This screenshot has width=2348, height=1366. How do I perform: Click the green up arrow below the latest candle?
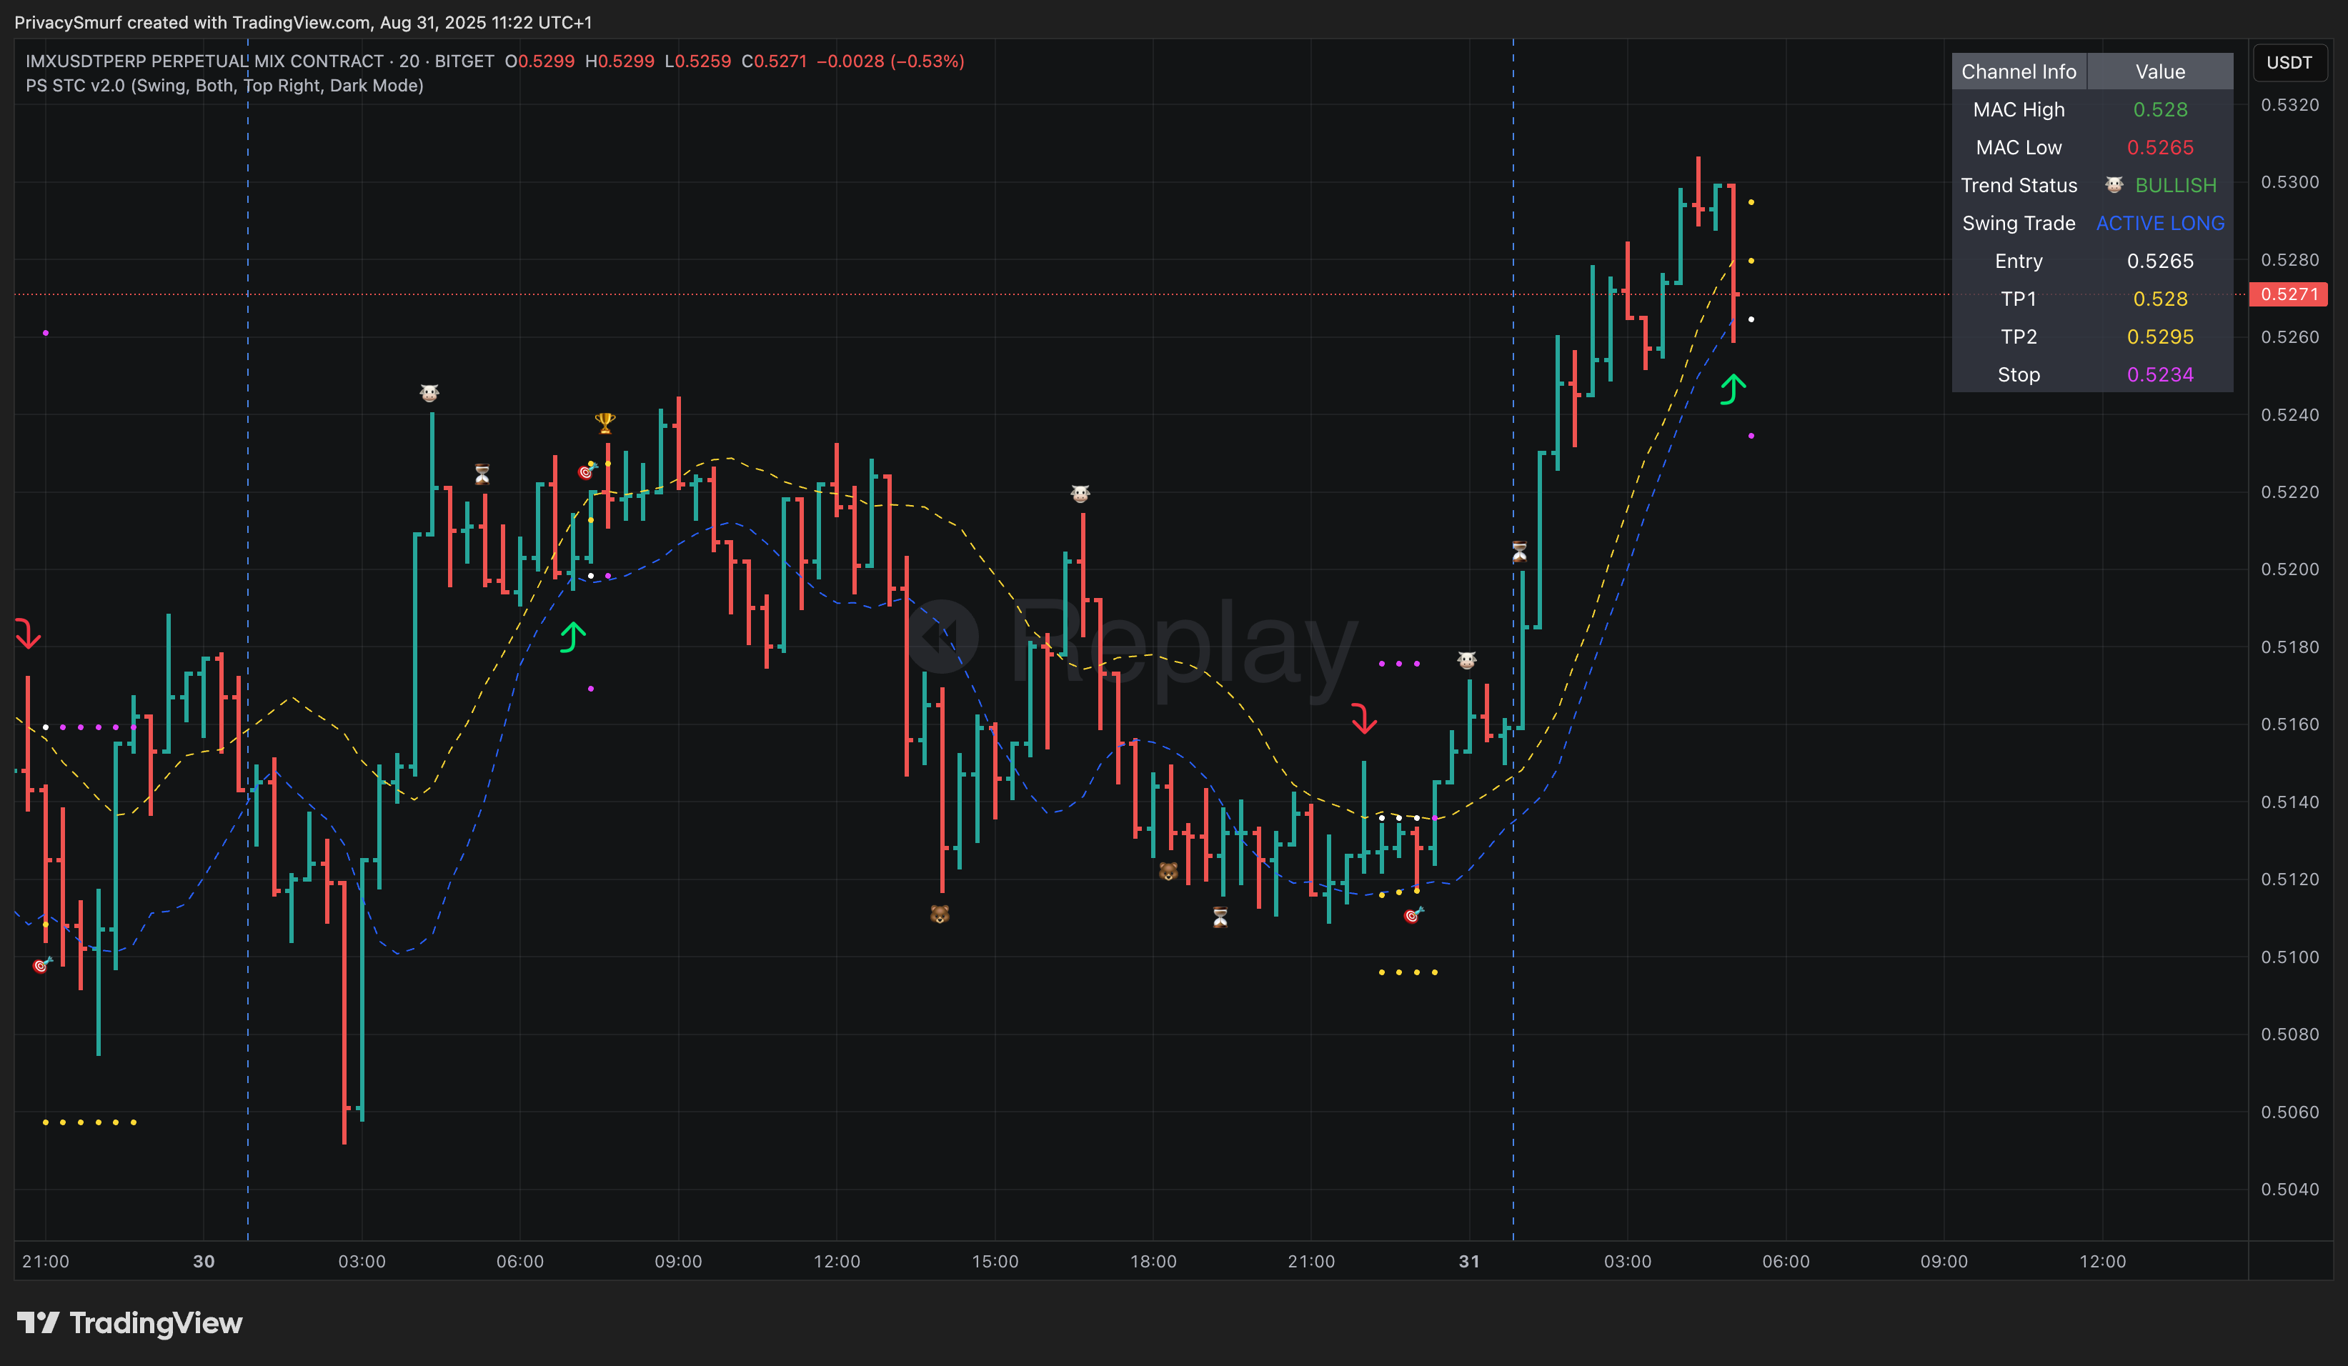[x=1732, y=389]
